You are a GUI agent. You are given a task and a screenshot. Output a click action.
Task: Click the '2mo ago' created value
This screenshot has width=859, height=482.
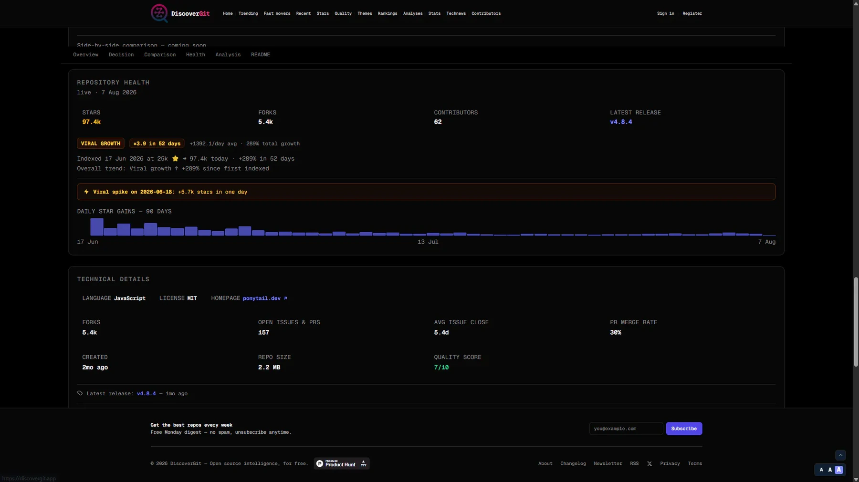tap(95, 368)
